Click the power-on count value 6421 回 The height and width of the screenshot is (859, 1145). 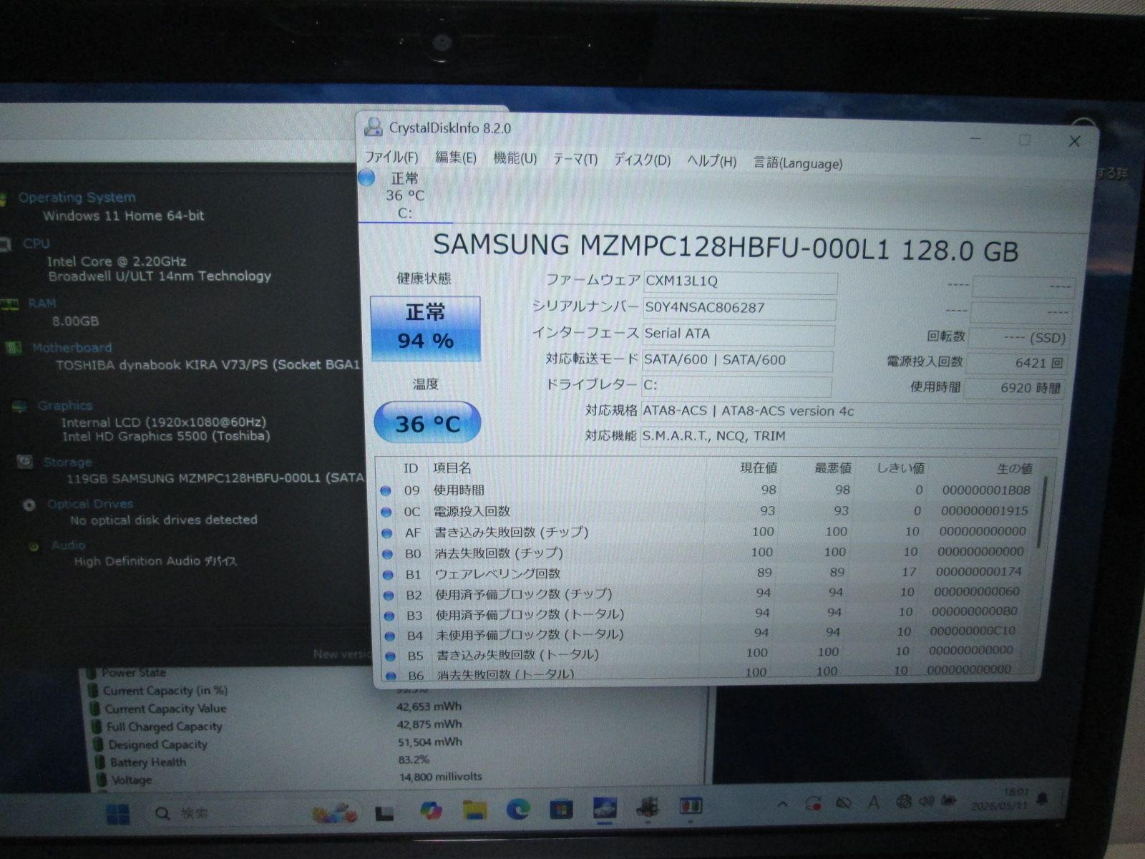coord(1016,363)
